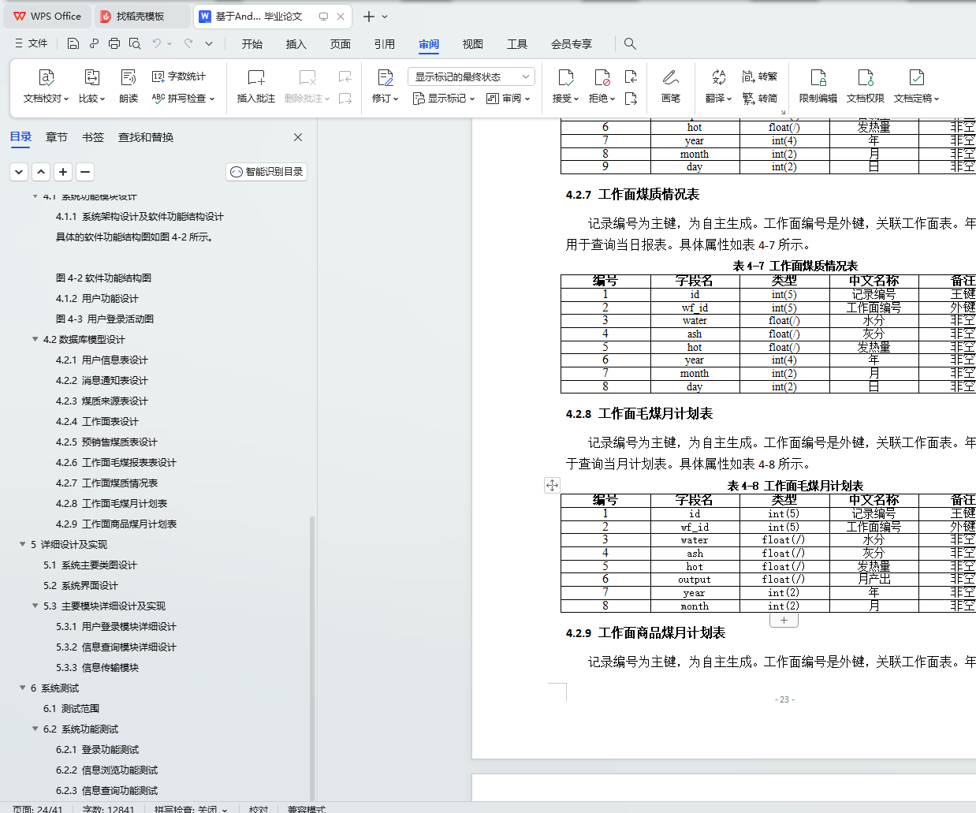Select the 章节 navigation pane tab
This screenshot has height=813, width=976.
pyautogui.click(x=57, y=137)
